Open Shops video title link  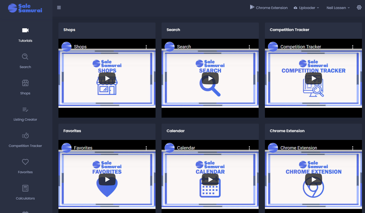click(80, 47)
